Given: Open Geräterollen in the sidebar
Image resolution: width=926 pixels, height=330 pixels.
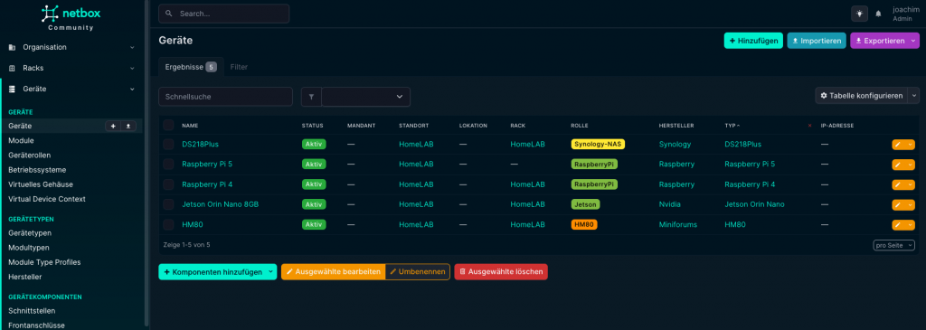Looking at the screenshot, I should [30, 156].
